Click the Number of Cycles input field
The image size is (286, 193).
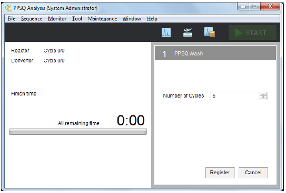tap(235, 95)
